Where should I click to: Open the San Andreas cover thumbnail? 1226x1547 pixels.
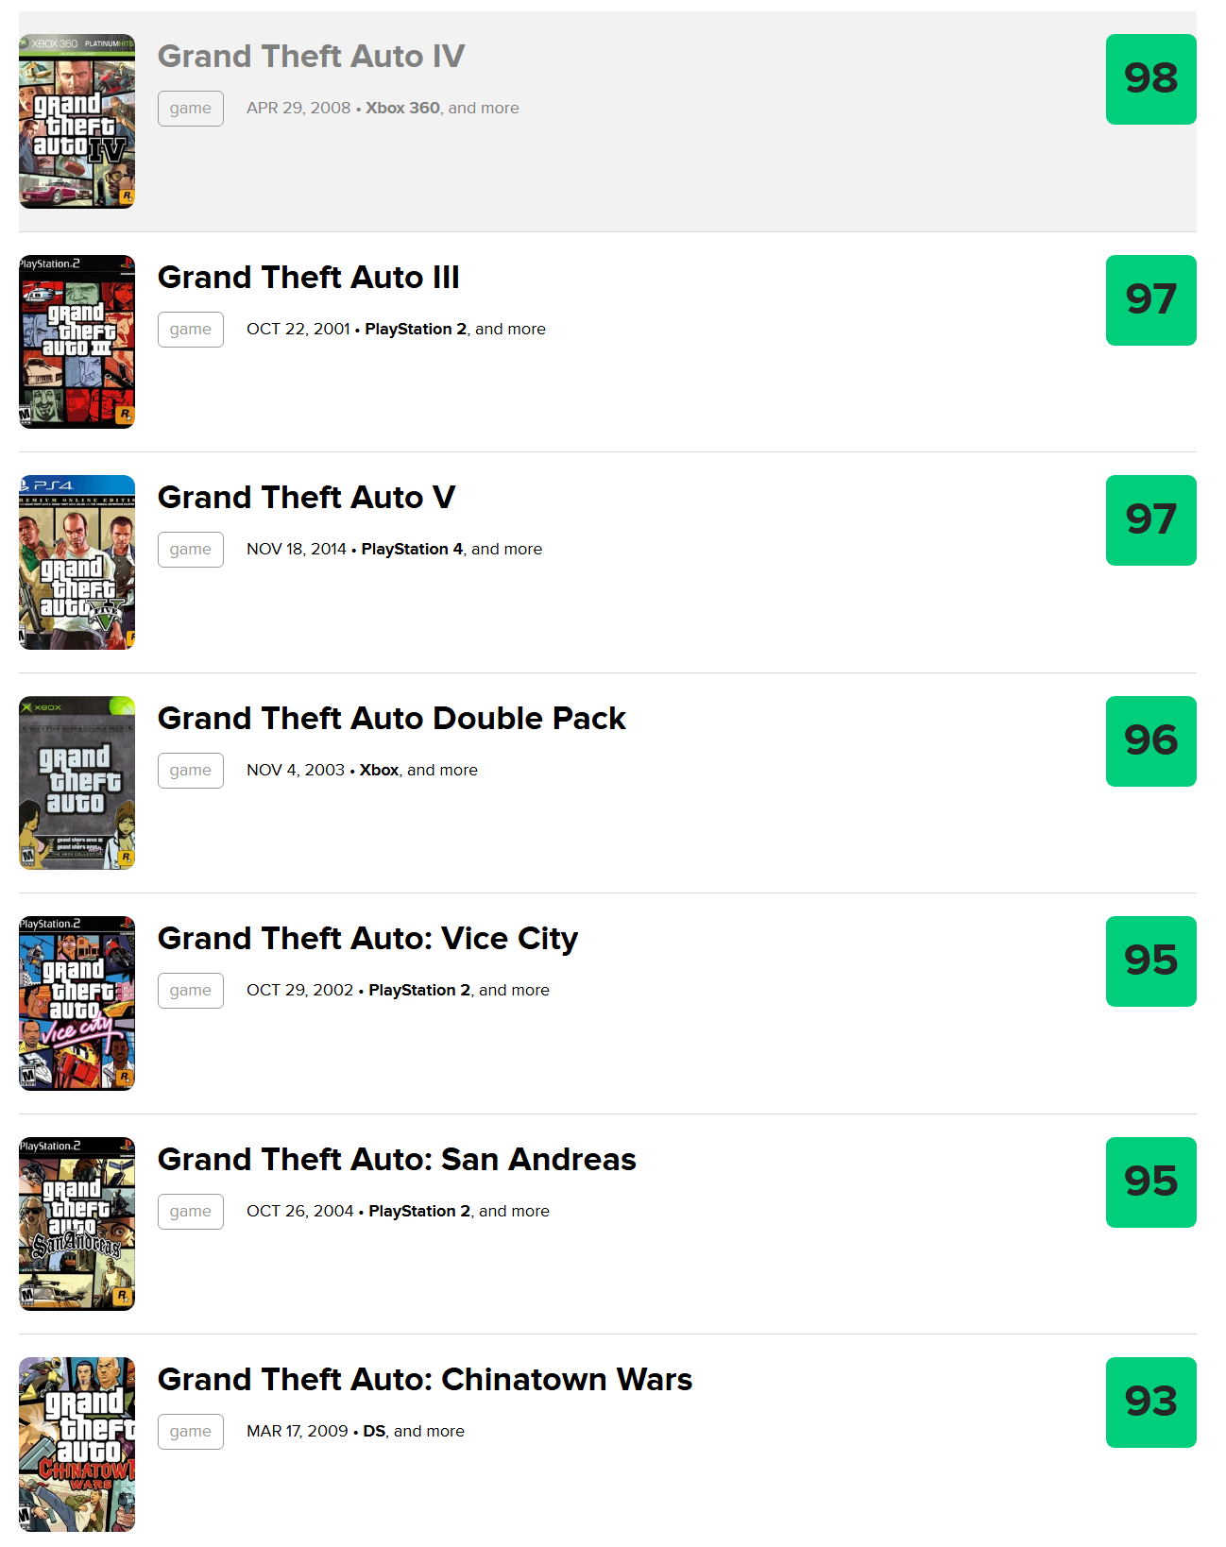click(77, 1224)
